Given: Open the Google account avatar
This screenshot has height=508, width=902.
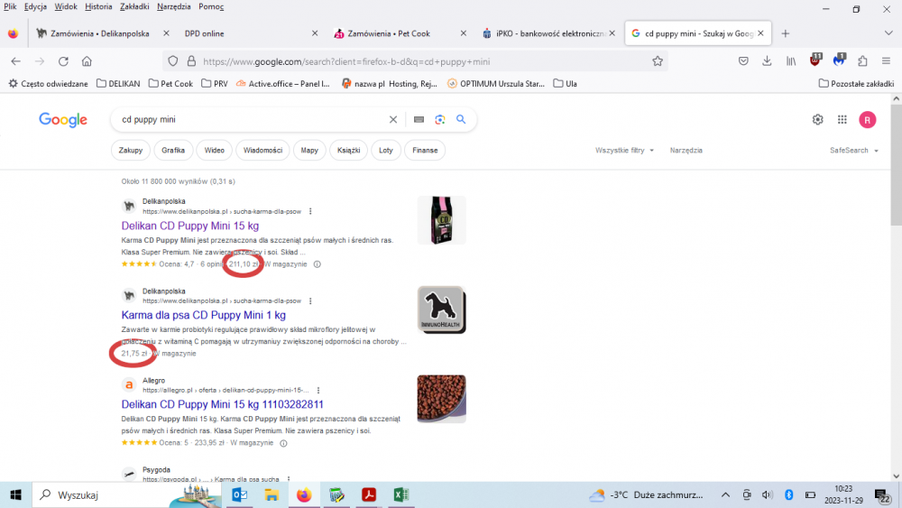Looking at the screenshot, I should tap(868, 120).
